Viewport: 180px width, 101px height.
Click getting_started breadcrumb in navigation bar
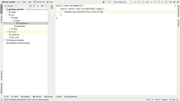pos(8,2)
